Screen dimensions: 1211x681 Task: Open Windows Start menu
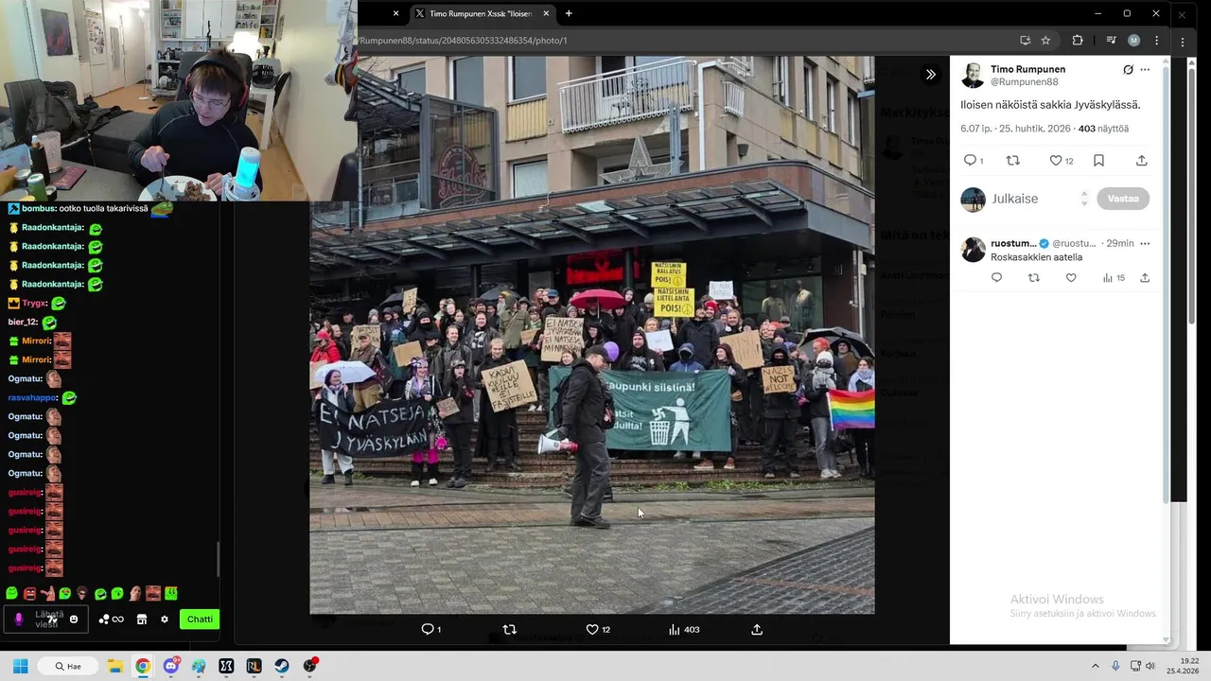pos(20,666)
